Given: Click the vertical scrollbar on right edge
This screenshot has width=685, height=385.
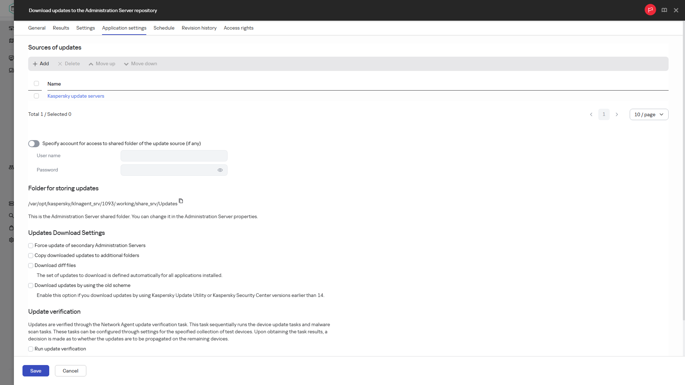Looking at the screenshot, I should point(684,171).
